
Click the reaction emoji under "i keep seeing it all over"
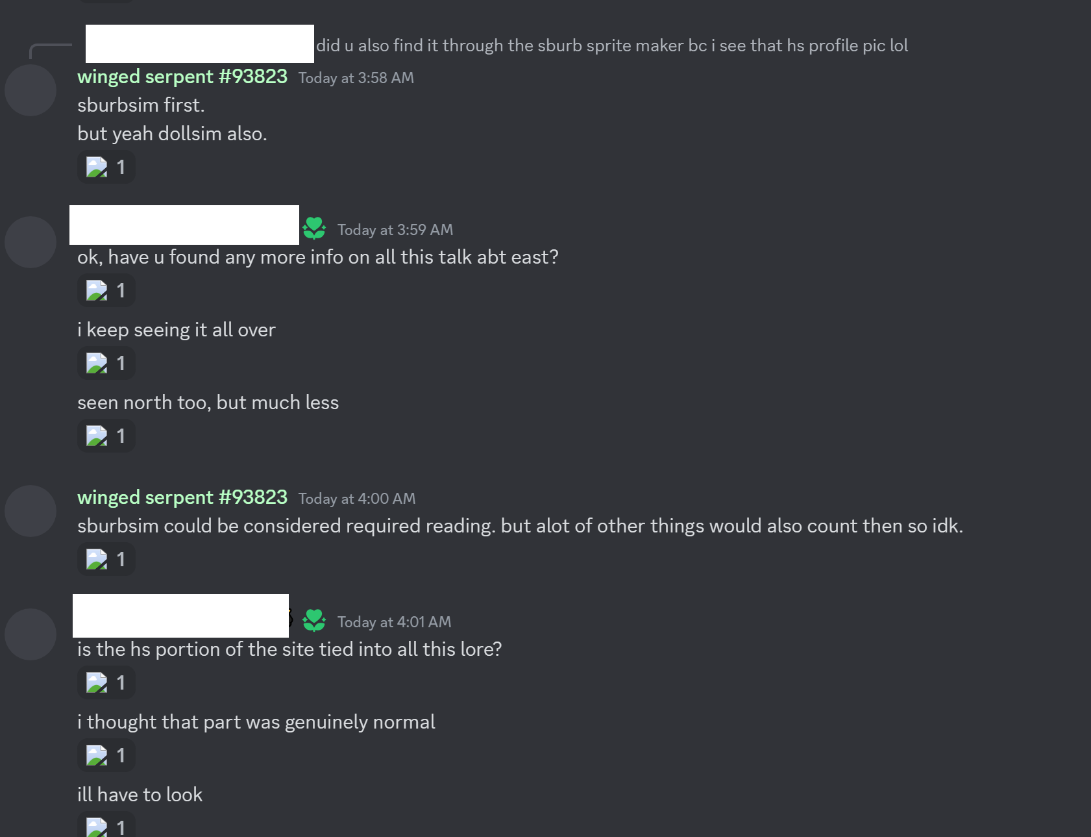point(97,364)
